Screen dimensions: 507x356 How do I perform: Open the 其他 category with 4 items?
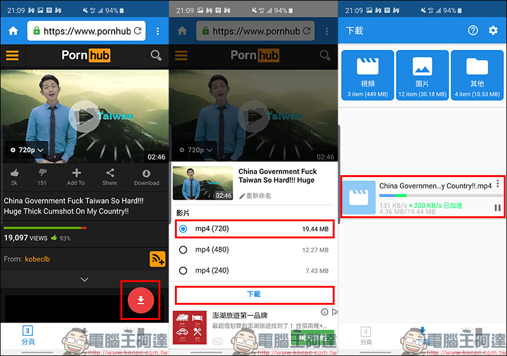pyautogui.click(x=477, y=75)
